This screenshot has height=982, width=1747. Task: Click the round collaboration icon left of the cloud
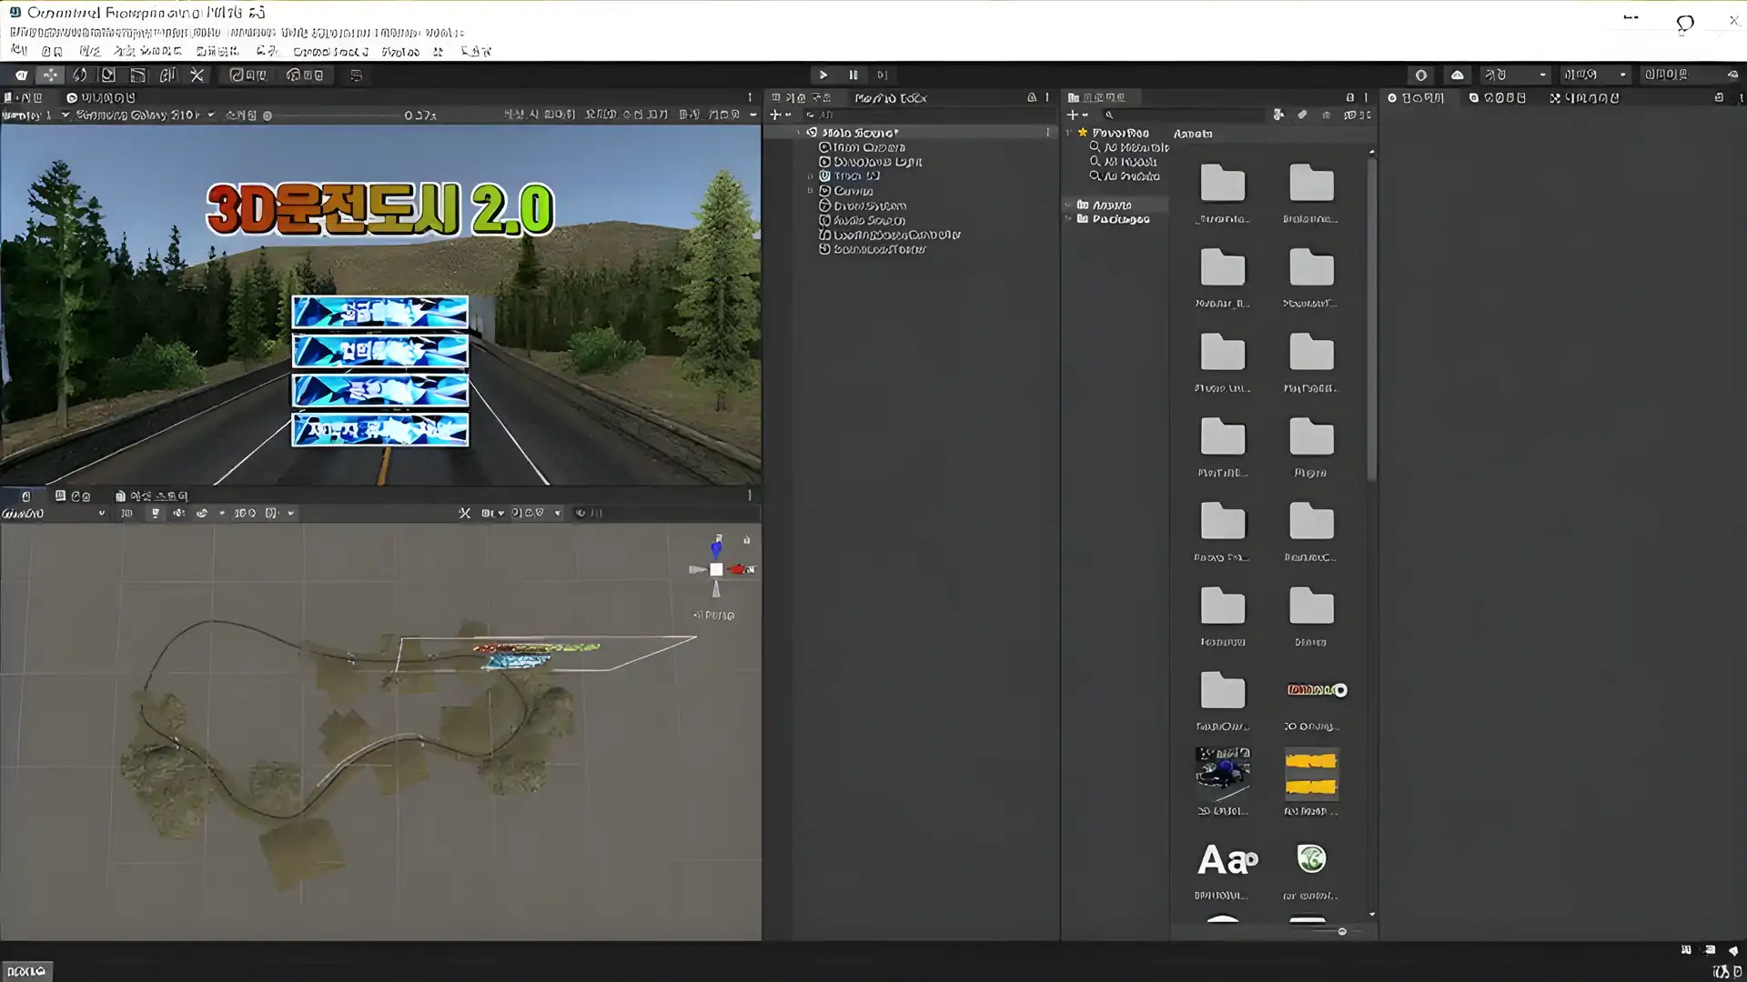pyautogui.click(x=1420, y=75)
